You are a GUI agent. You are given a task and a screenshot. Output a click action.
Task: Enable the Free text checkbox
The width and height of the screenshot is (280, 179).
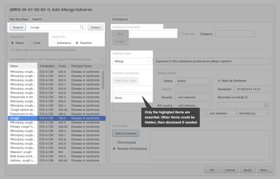click(x=180, y=34)
